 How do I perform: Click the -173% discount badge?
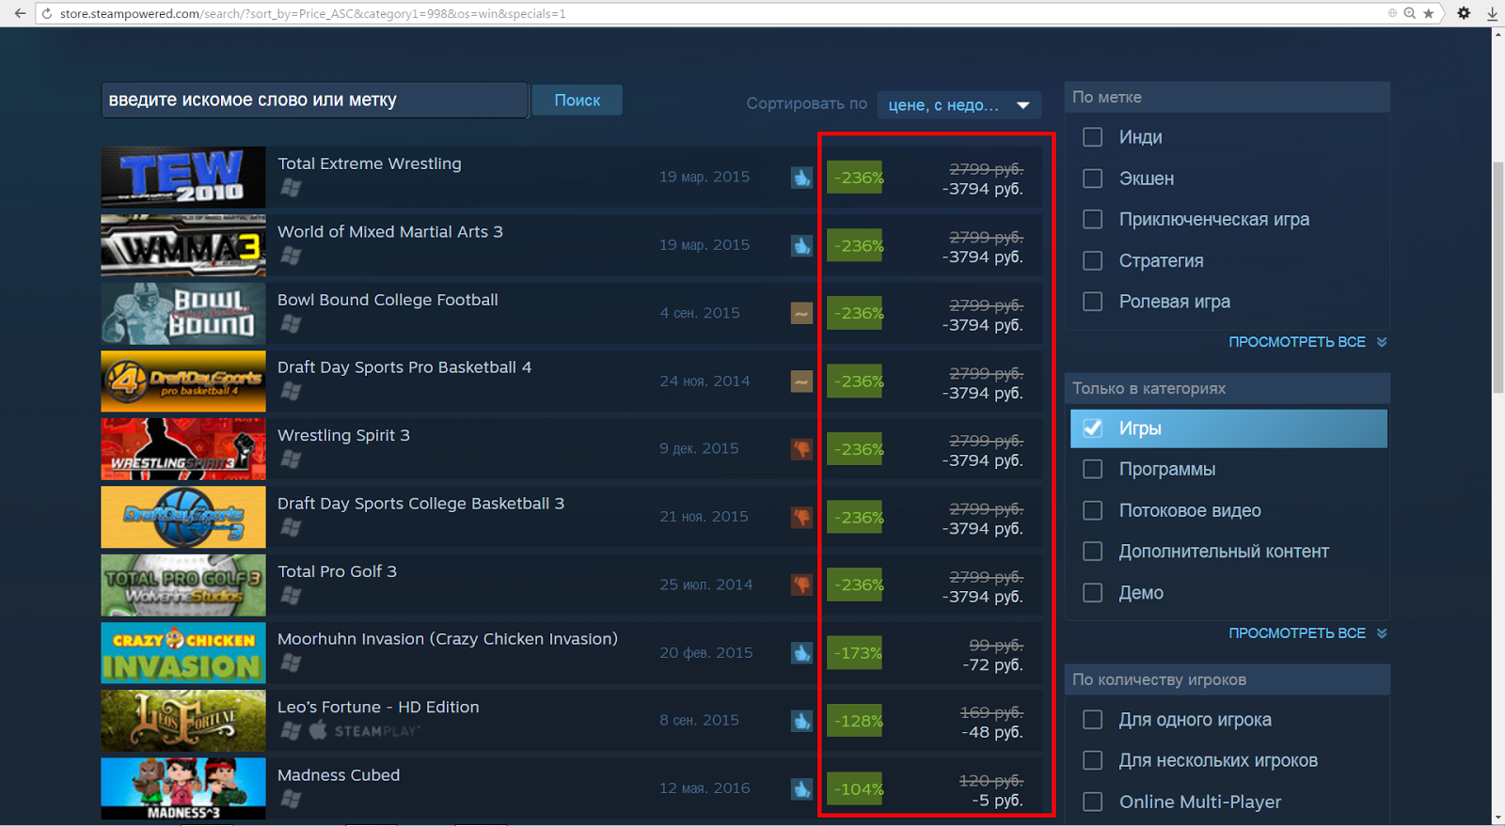pyautogui.click(x=855, y=652)
